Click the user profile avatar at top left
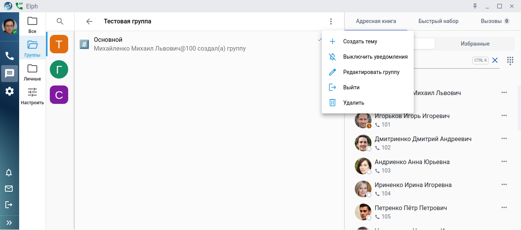This screenshot has height=230, width=521. pyautogui.click(x=10, y=26)
